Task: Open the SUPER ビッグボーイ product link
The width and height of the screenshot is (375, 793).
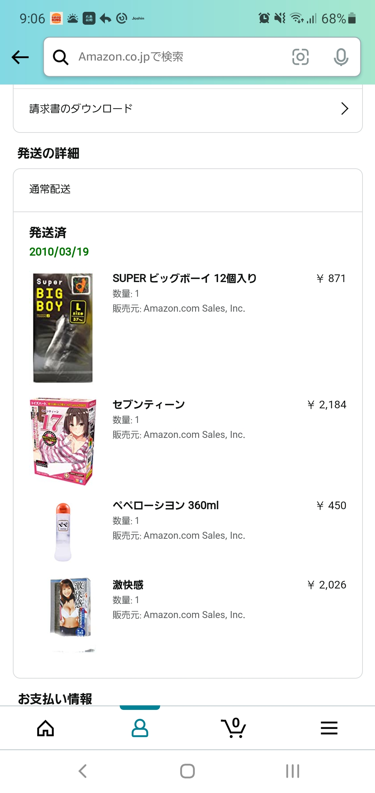Action: (183, 278)
